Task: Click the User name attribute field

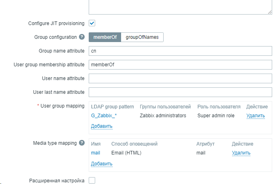Action: [180, 78]
